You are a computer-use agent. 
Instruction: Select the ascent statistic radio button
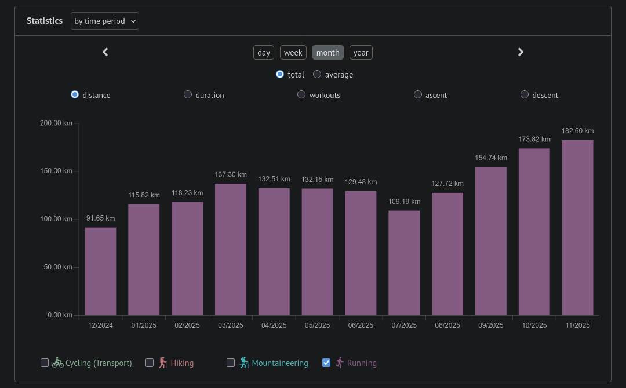click(x=418, y=94)
